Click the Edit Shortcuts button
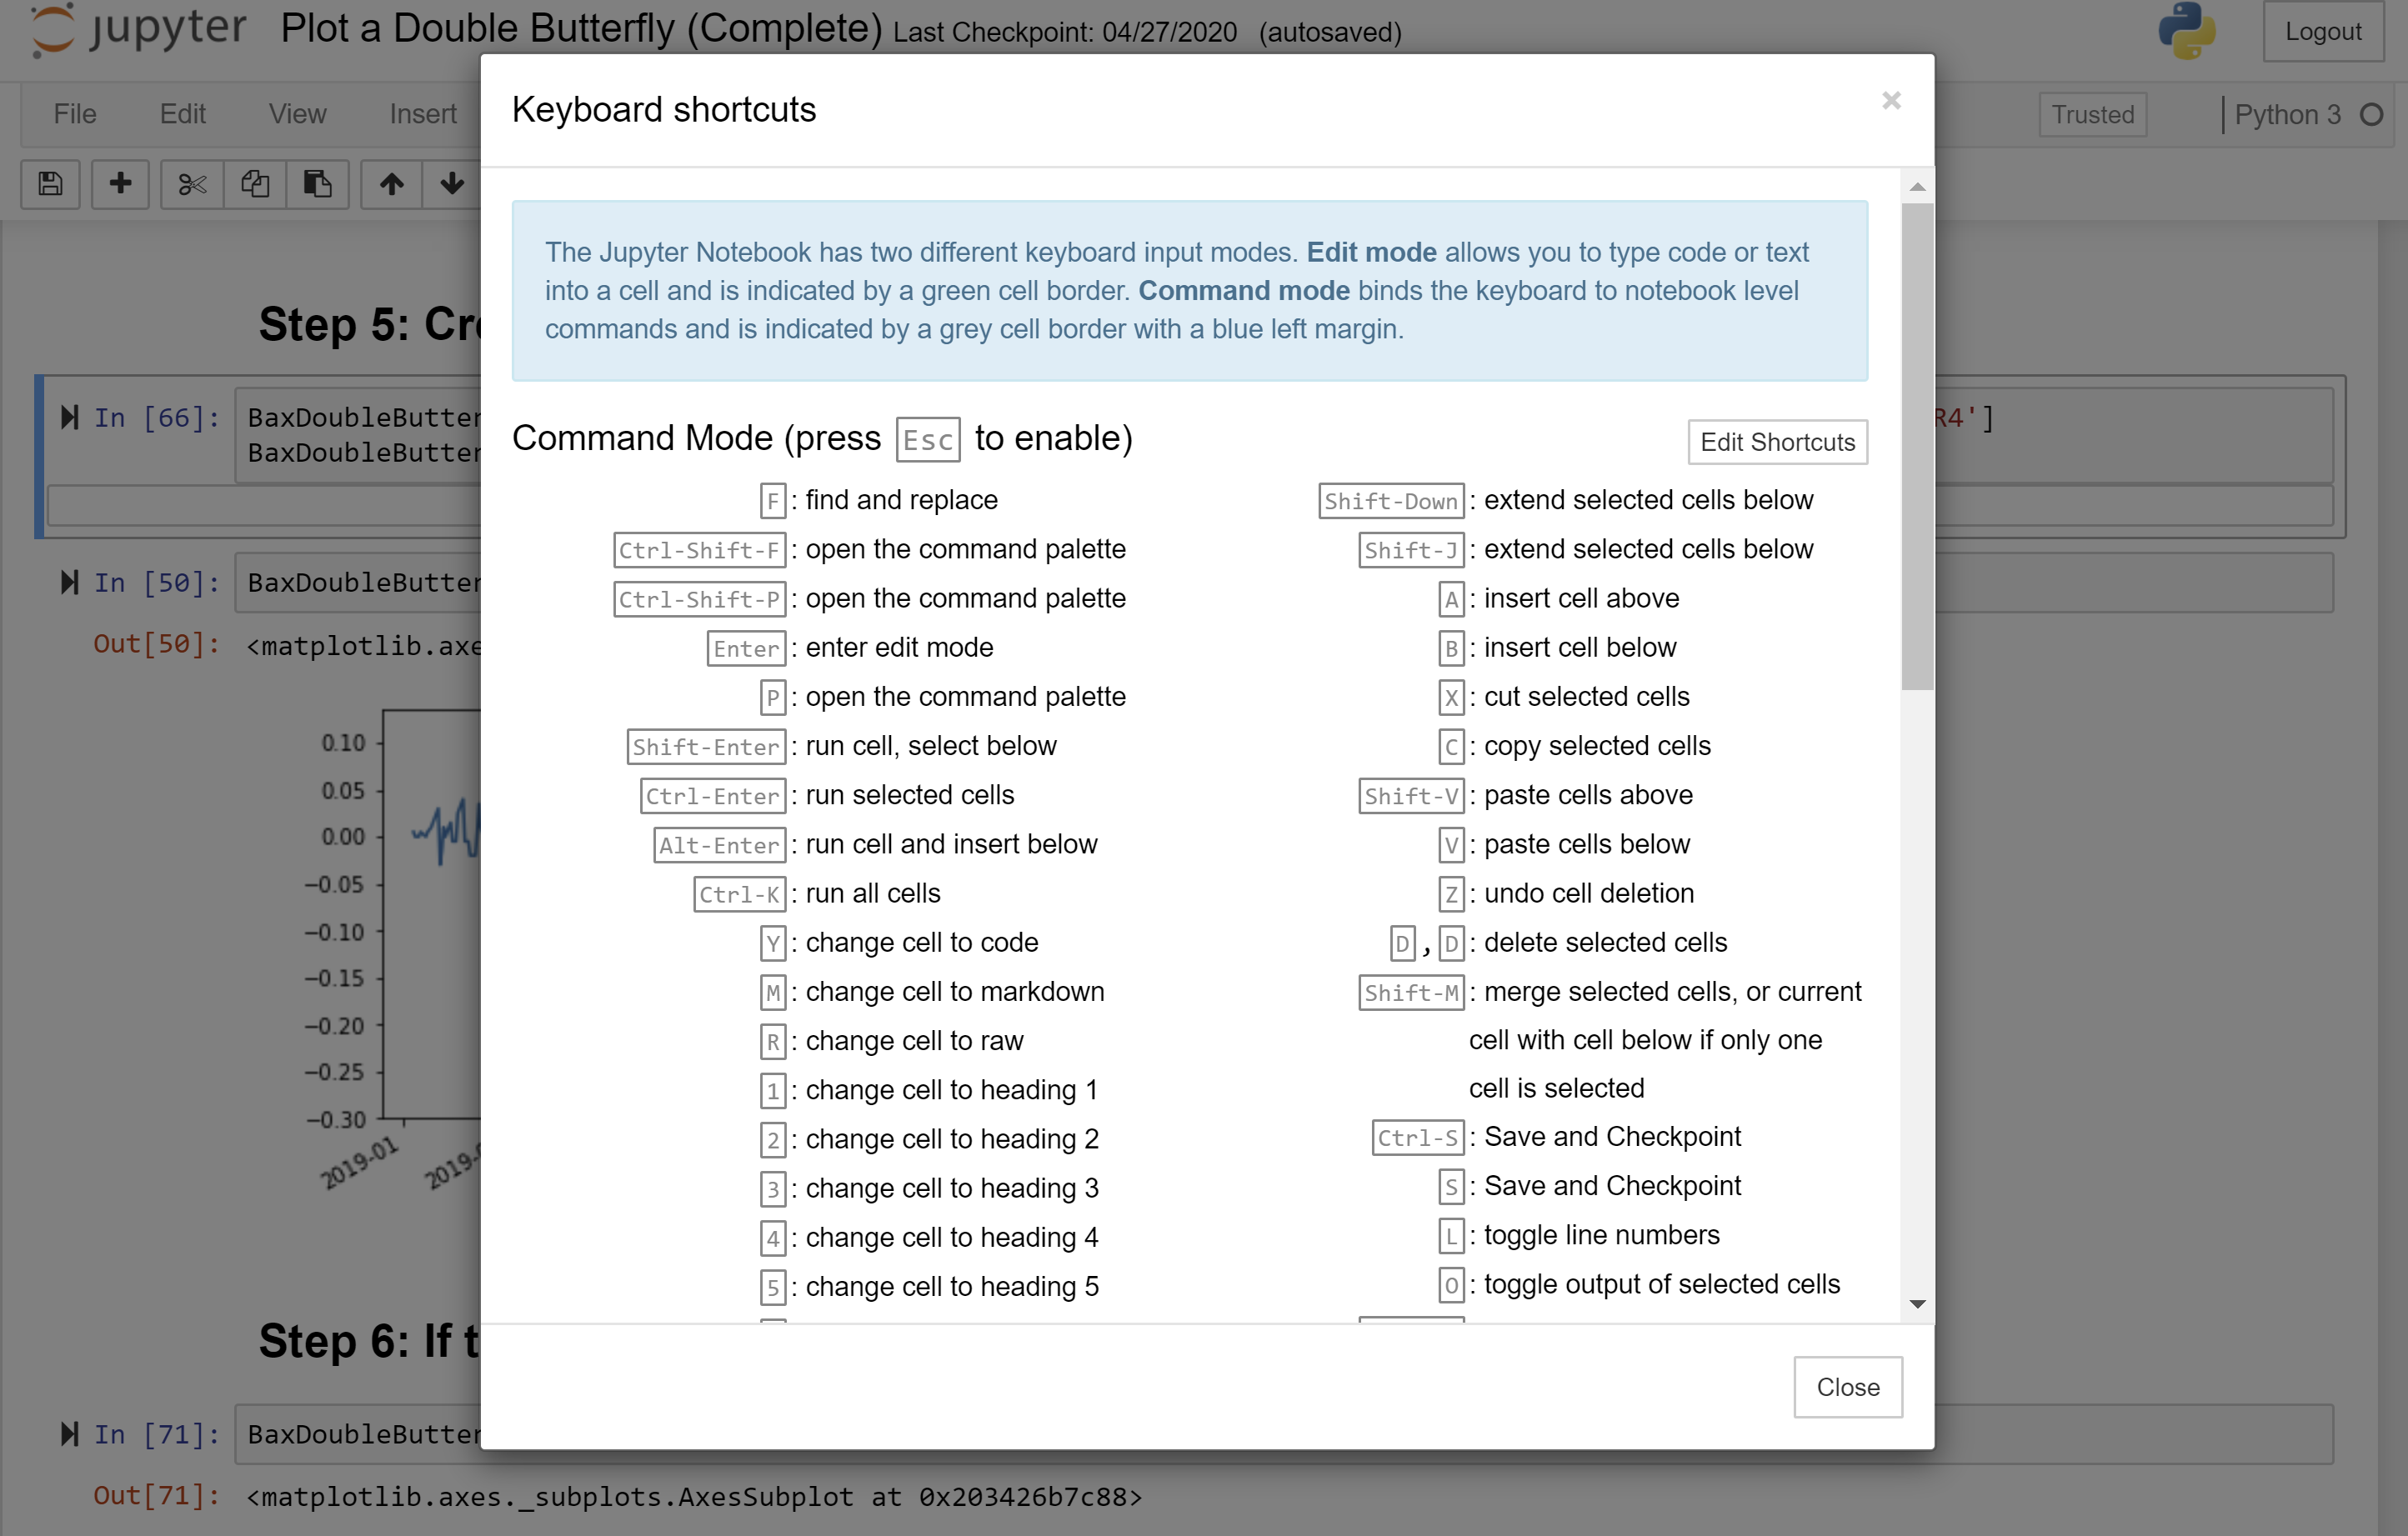 pos(1776,441)
